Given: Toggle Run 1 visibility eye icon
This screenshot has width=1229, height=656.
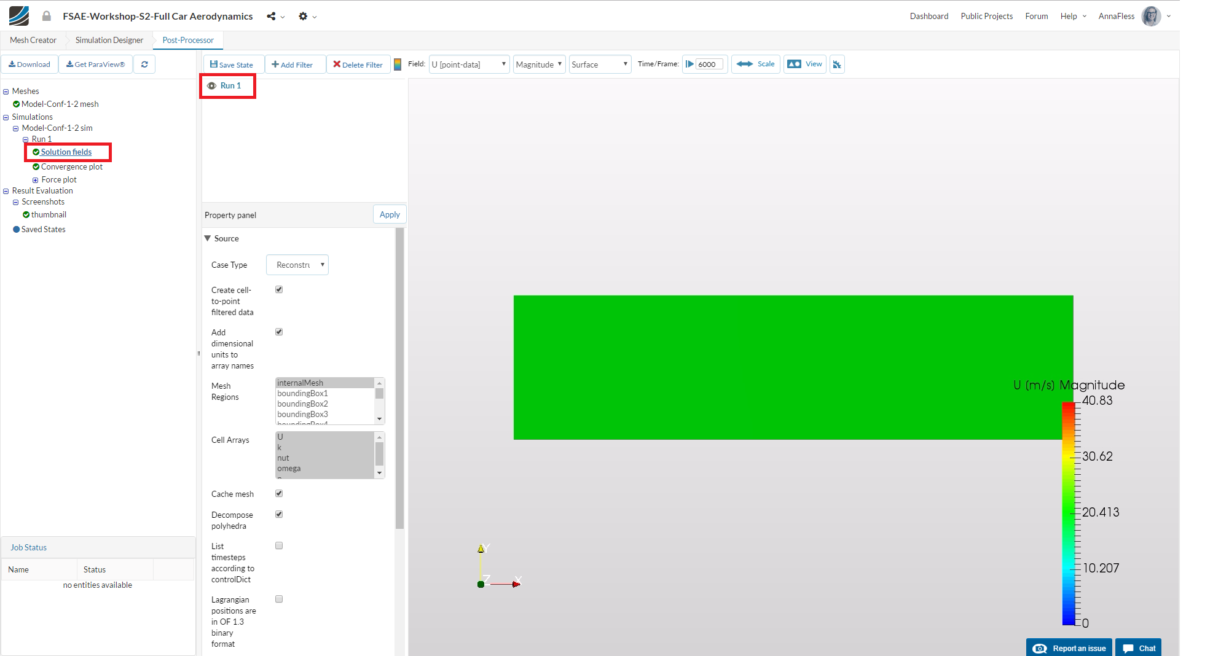Looking at the screenshot, I should pyautogui.click(x=211, y=86).
